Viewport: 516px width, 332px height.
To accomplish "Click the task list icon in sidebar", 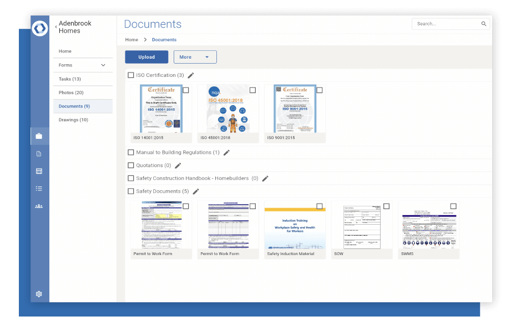I will 39,188.
